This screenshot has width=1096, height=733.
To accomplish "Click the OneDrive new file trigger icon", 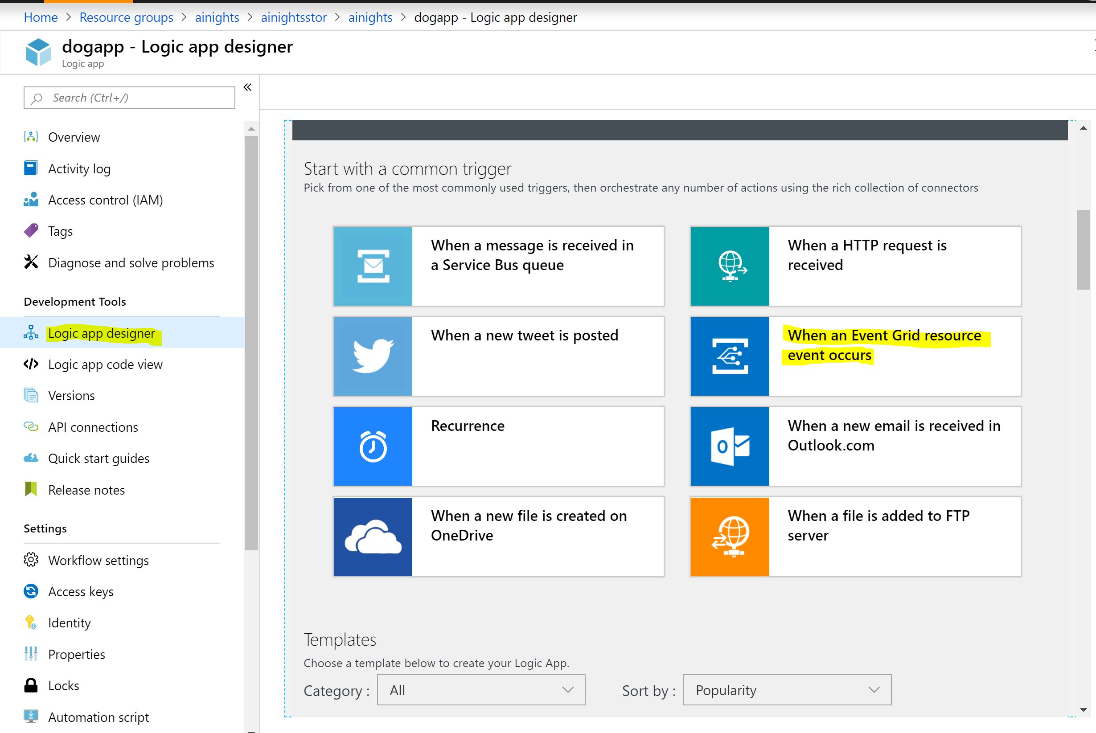I will point(373,536).
